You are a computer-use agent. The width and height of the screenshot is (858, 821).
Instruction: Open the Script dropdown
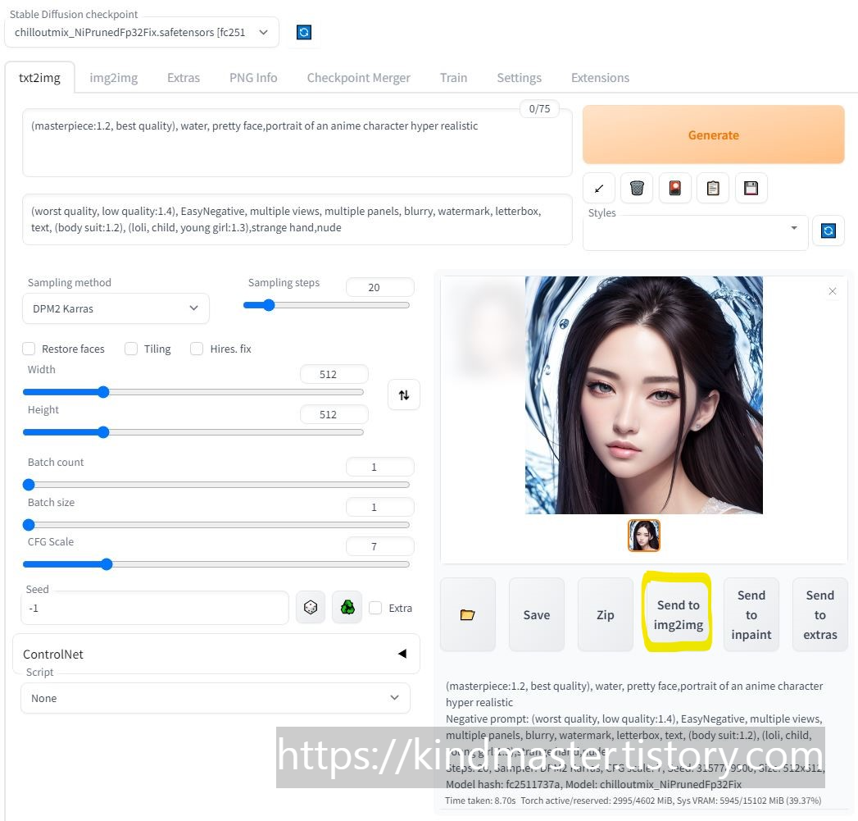pos(216,698)
